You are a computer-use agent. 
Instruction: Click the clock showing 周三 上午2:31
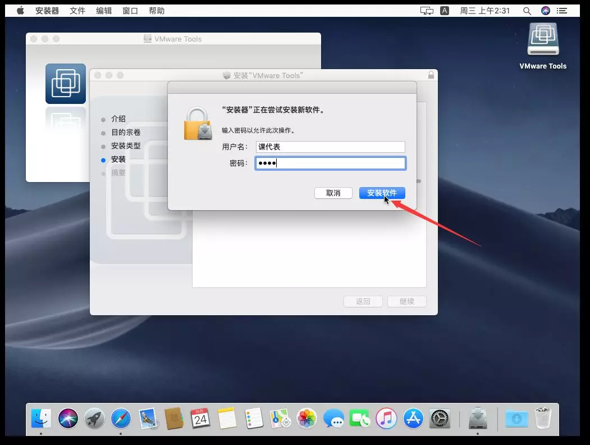[484, 11]
